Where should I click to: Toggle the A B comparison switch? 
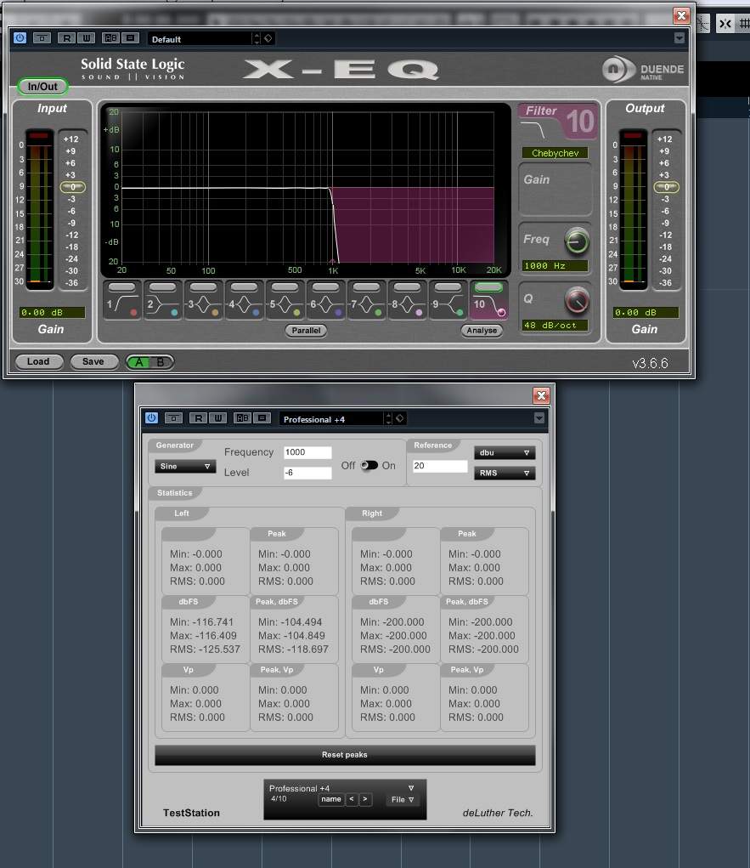tap(149, 362)
